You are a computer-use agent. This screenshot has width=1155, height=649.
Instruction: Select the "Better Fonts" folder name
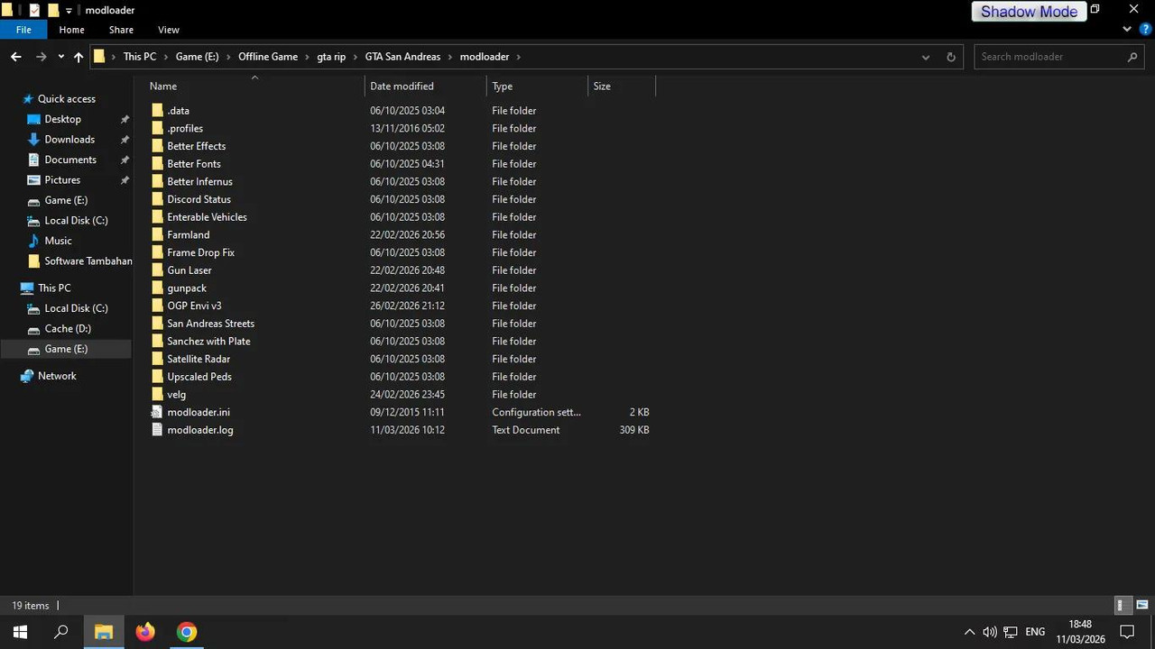pos(194,164)
